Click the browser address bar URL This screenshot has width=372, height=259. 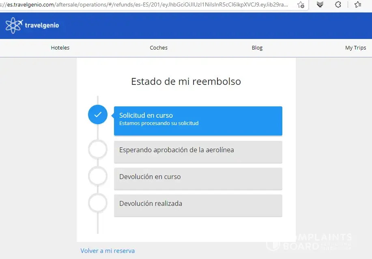[146, 5]
